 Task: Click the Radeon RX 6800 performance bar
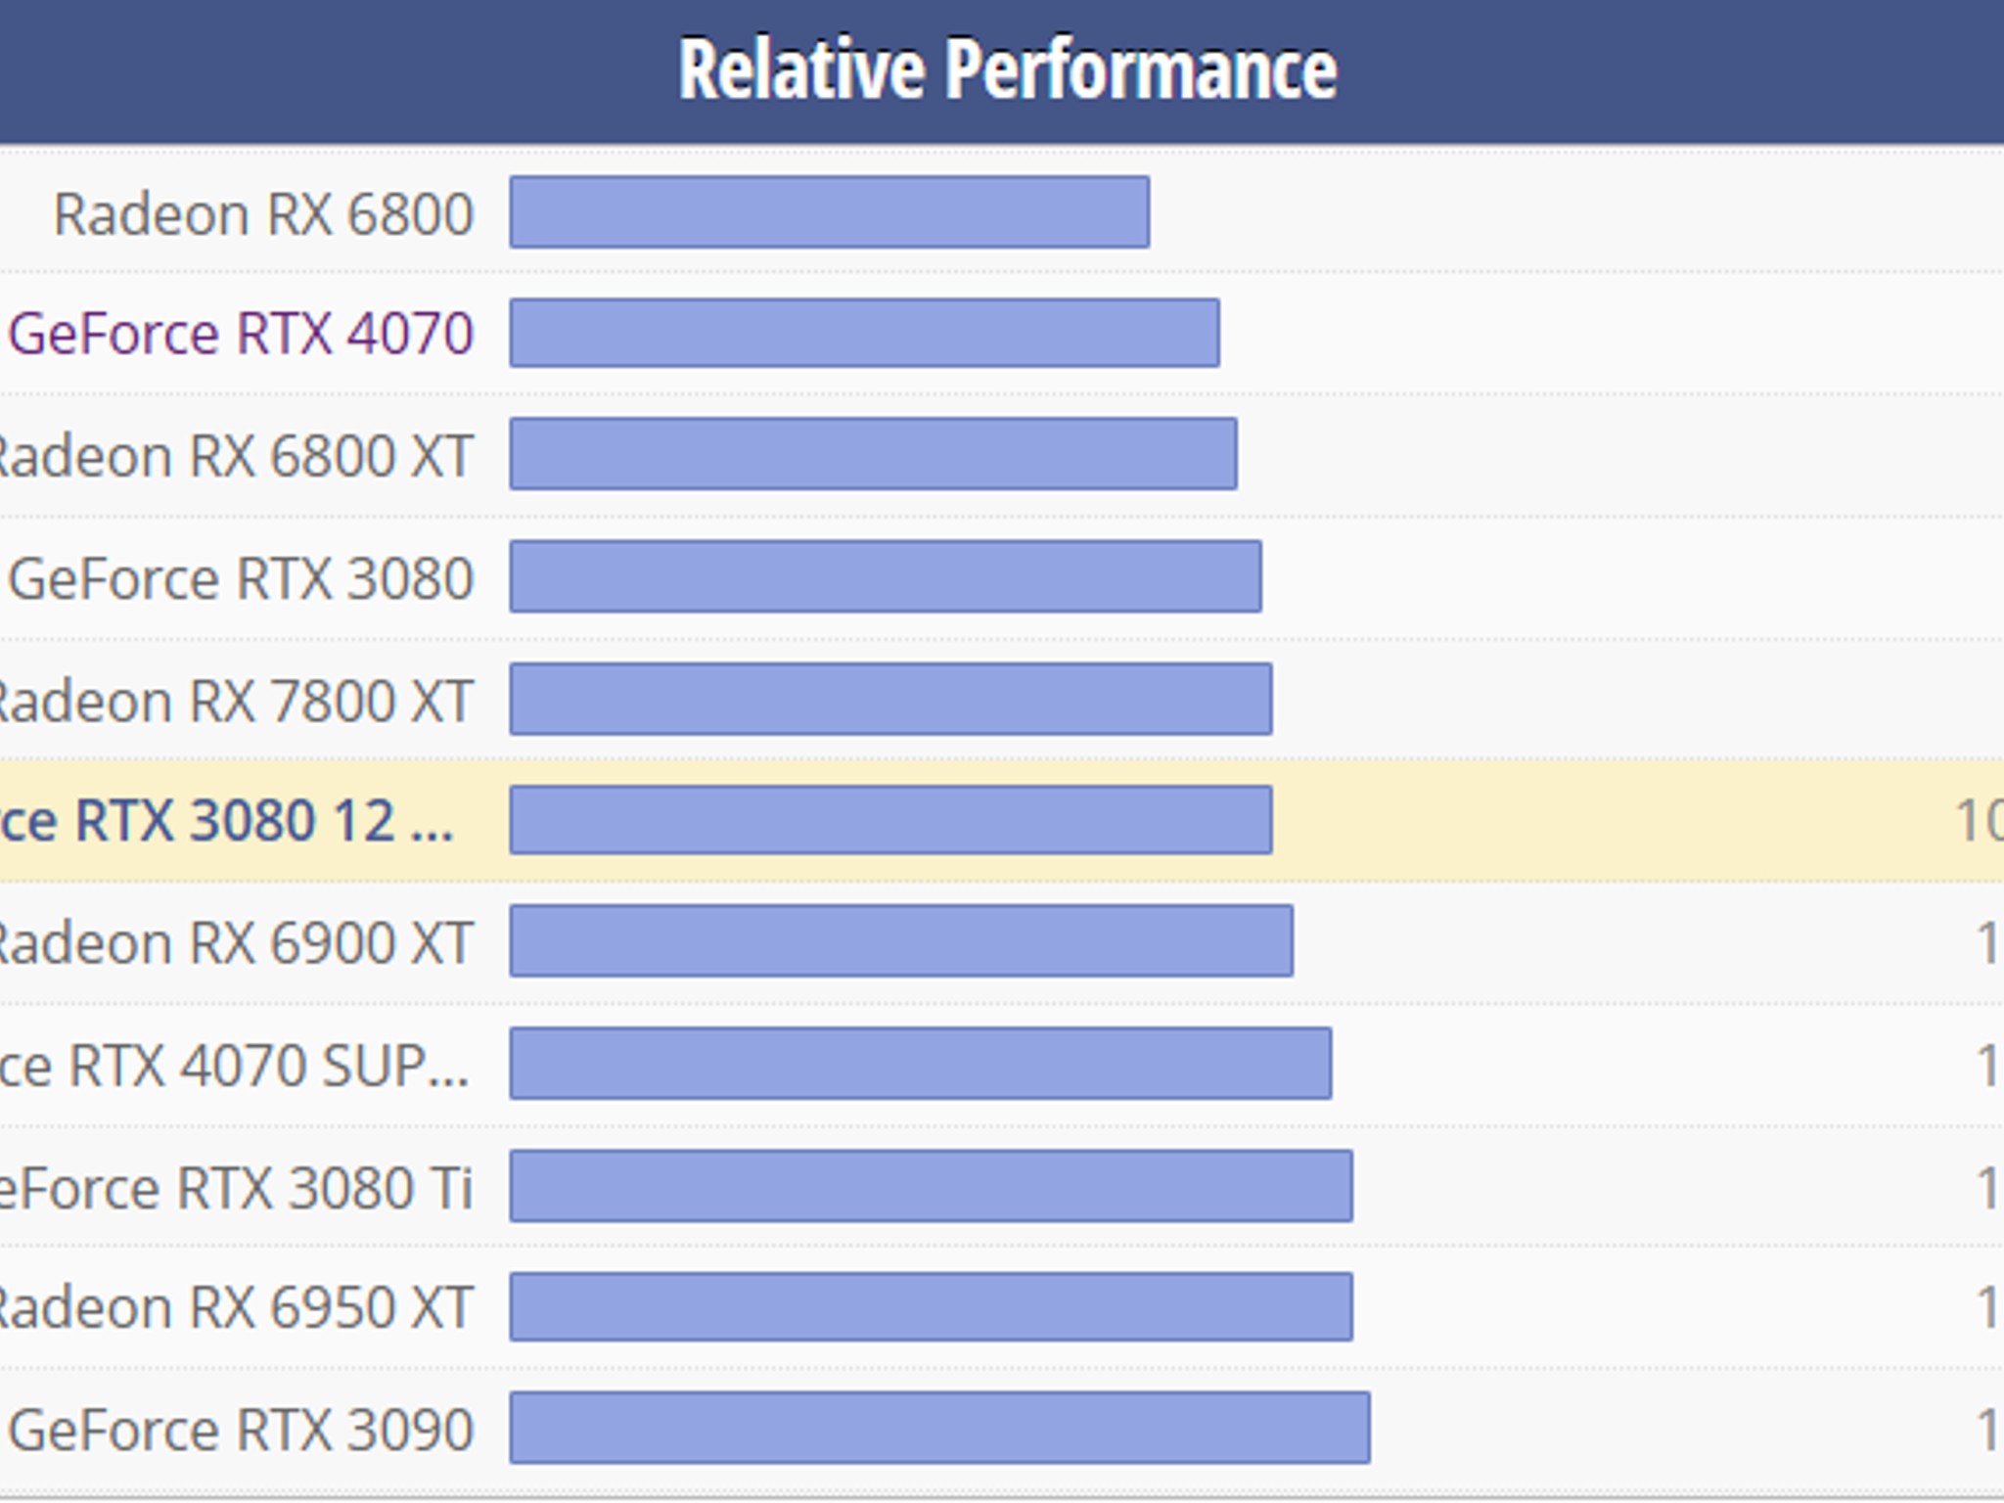[830, 212]
